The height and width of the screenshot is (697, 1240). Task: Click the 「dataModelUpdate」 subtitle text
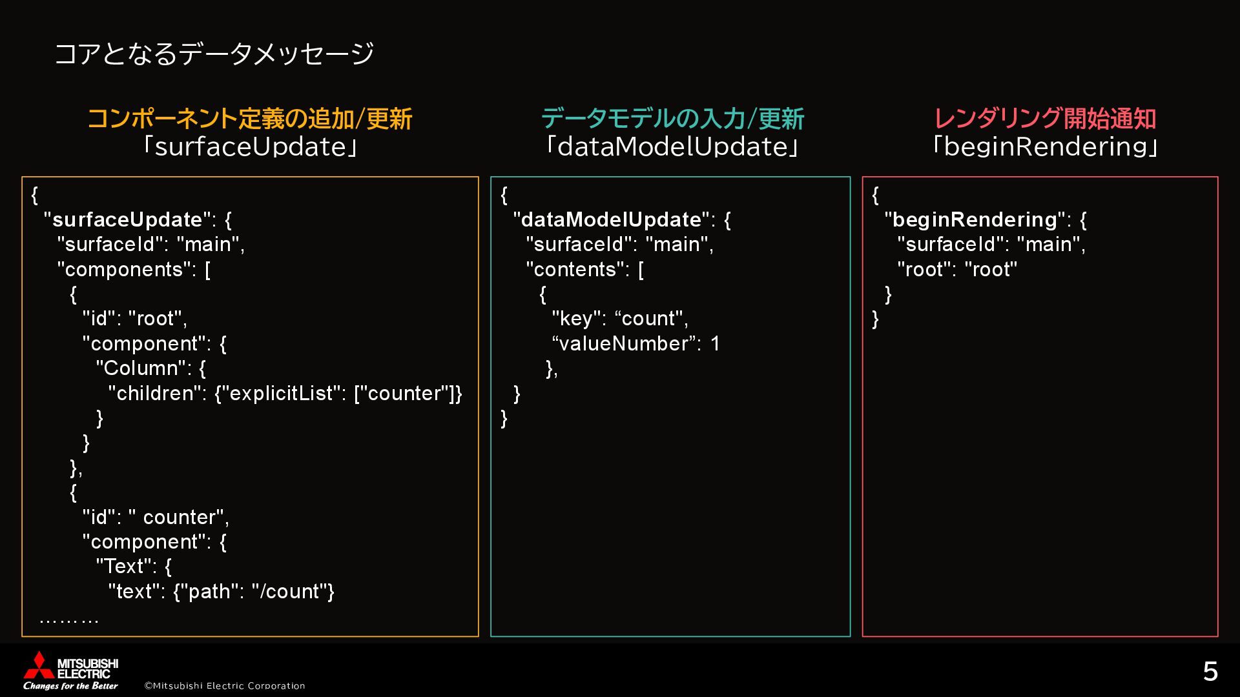point(672,147)
